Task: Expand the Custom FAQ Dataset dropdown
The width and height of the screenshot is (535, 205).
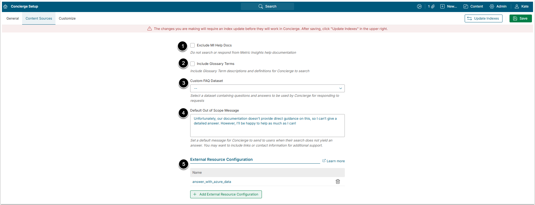Action: coord(267,88)
